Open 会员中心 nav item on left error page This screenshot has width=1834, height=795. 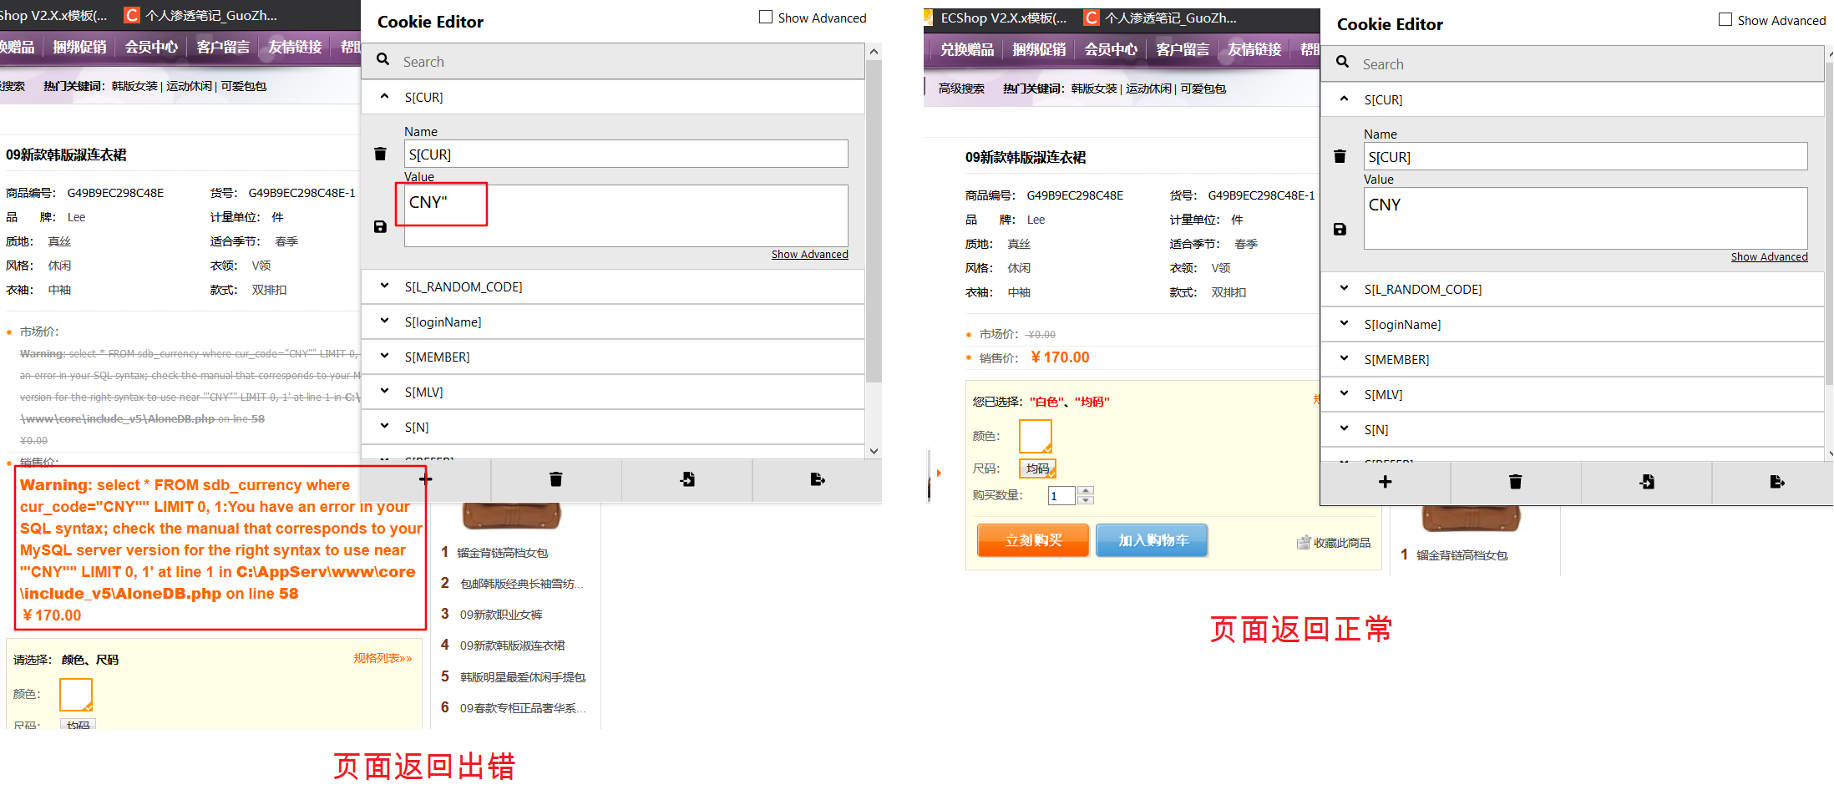[151, 47]
